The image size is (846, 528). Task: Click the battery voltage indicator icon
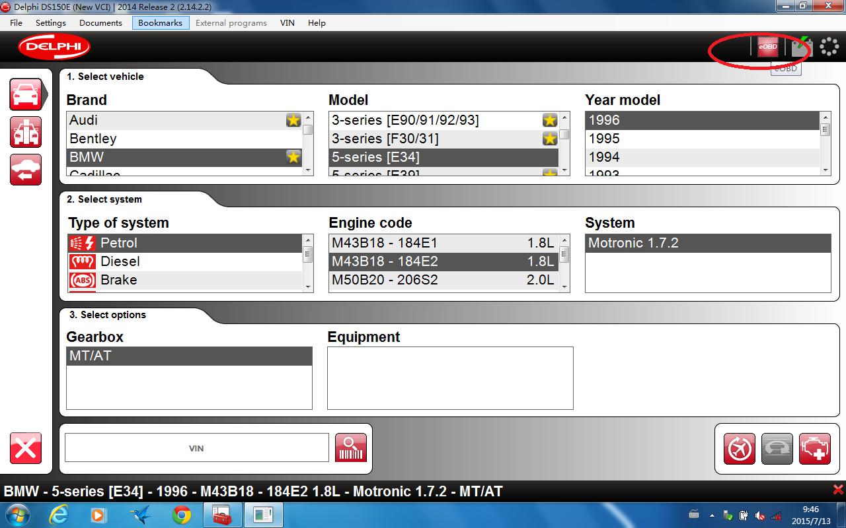[x=802, y=47]
